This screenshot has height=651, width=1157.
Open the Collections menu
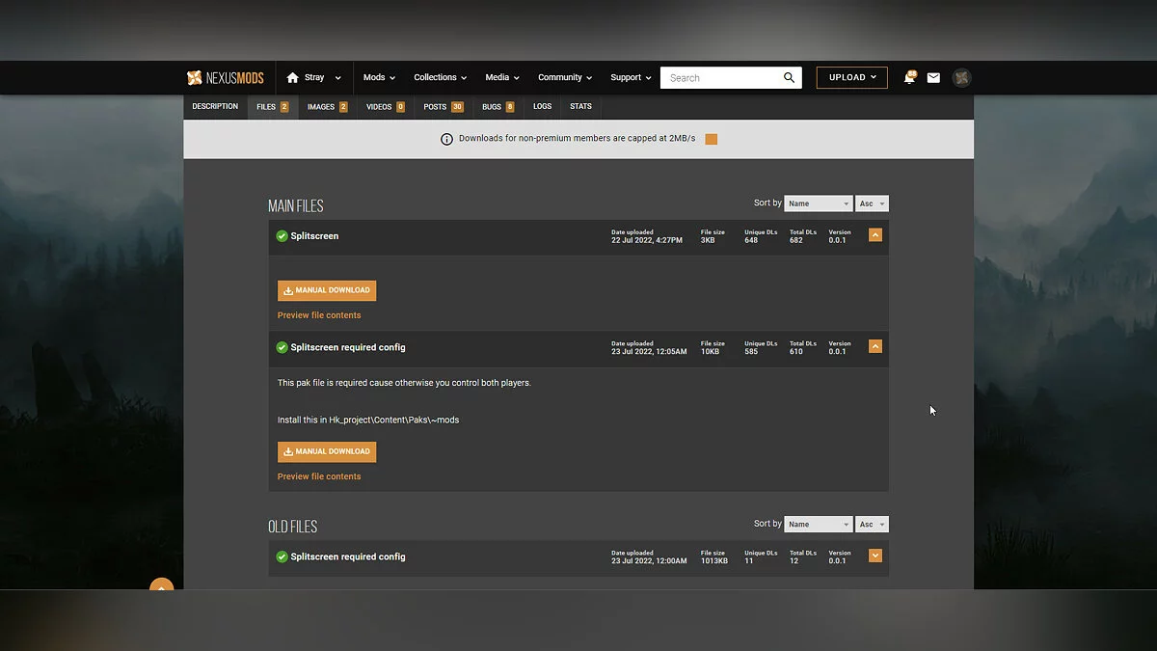click(440, 78)
